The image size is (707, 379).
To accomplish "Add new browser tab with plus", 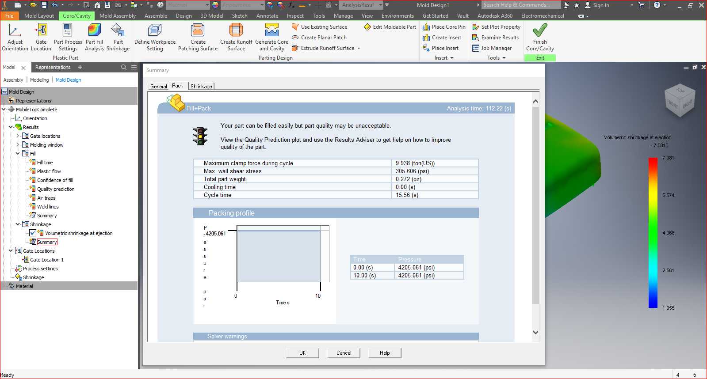I will point(80,67).
